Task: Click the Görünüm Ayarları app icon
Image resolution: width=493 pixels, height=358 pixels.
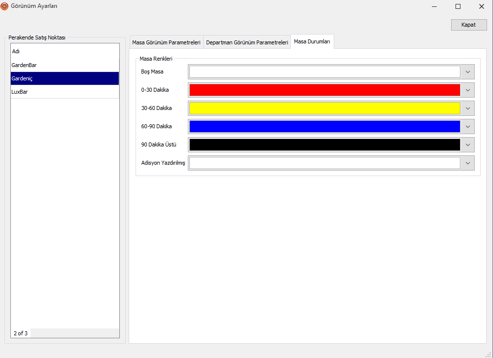Action: (5, 6)
